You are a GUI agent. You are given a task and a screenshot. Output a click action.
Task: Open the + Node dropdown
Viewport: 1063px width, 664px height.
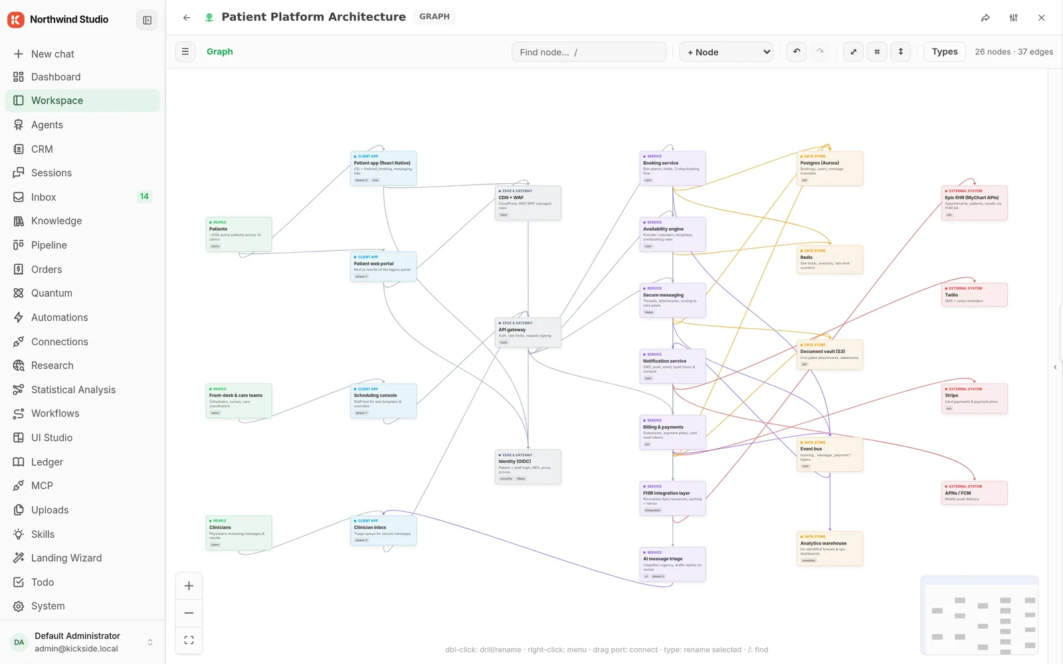click(726, 52)
